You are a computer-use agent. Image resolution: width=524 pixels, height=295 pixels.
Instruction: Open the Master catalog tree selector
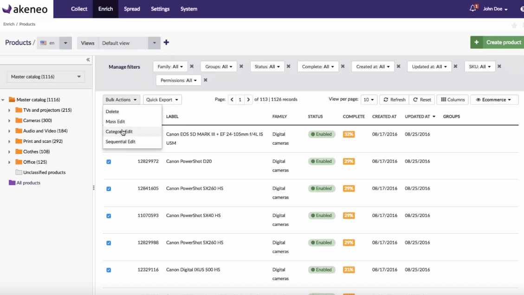46,77
